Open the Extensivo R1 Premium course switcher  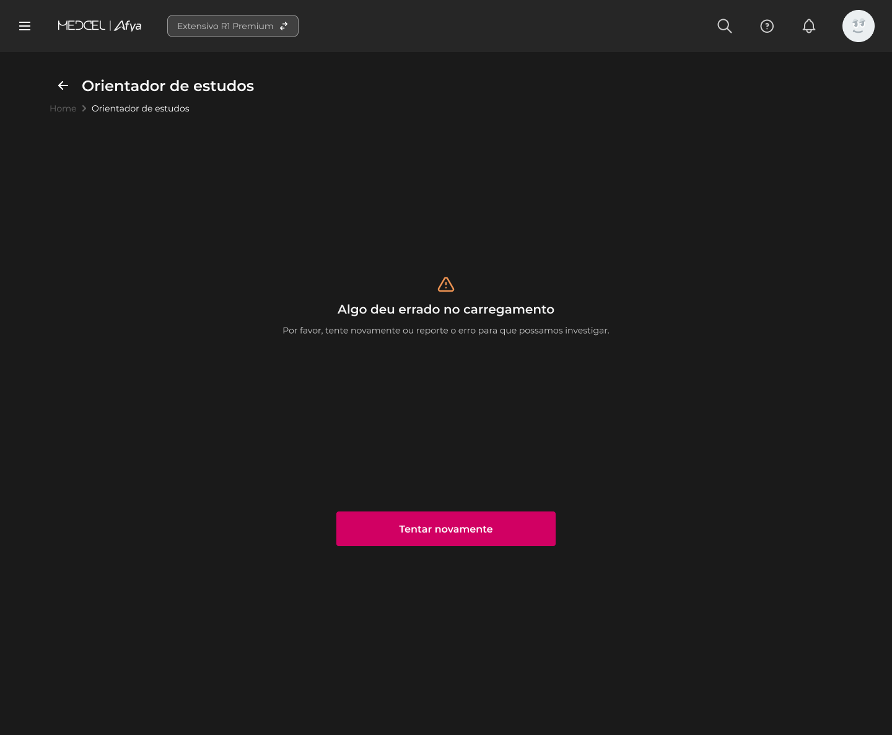(232, 26)
